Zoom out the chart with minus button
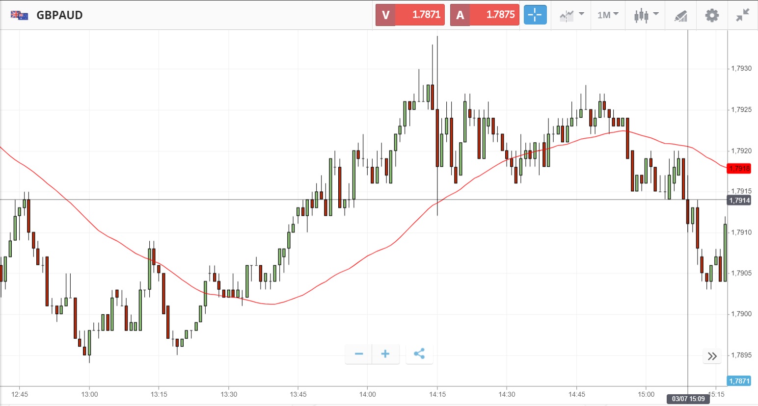758x406 pixels. [359, 354]
